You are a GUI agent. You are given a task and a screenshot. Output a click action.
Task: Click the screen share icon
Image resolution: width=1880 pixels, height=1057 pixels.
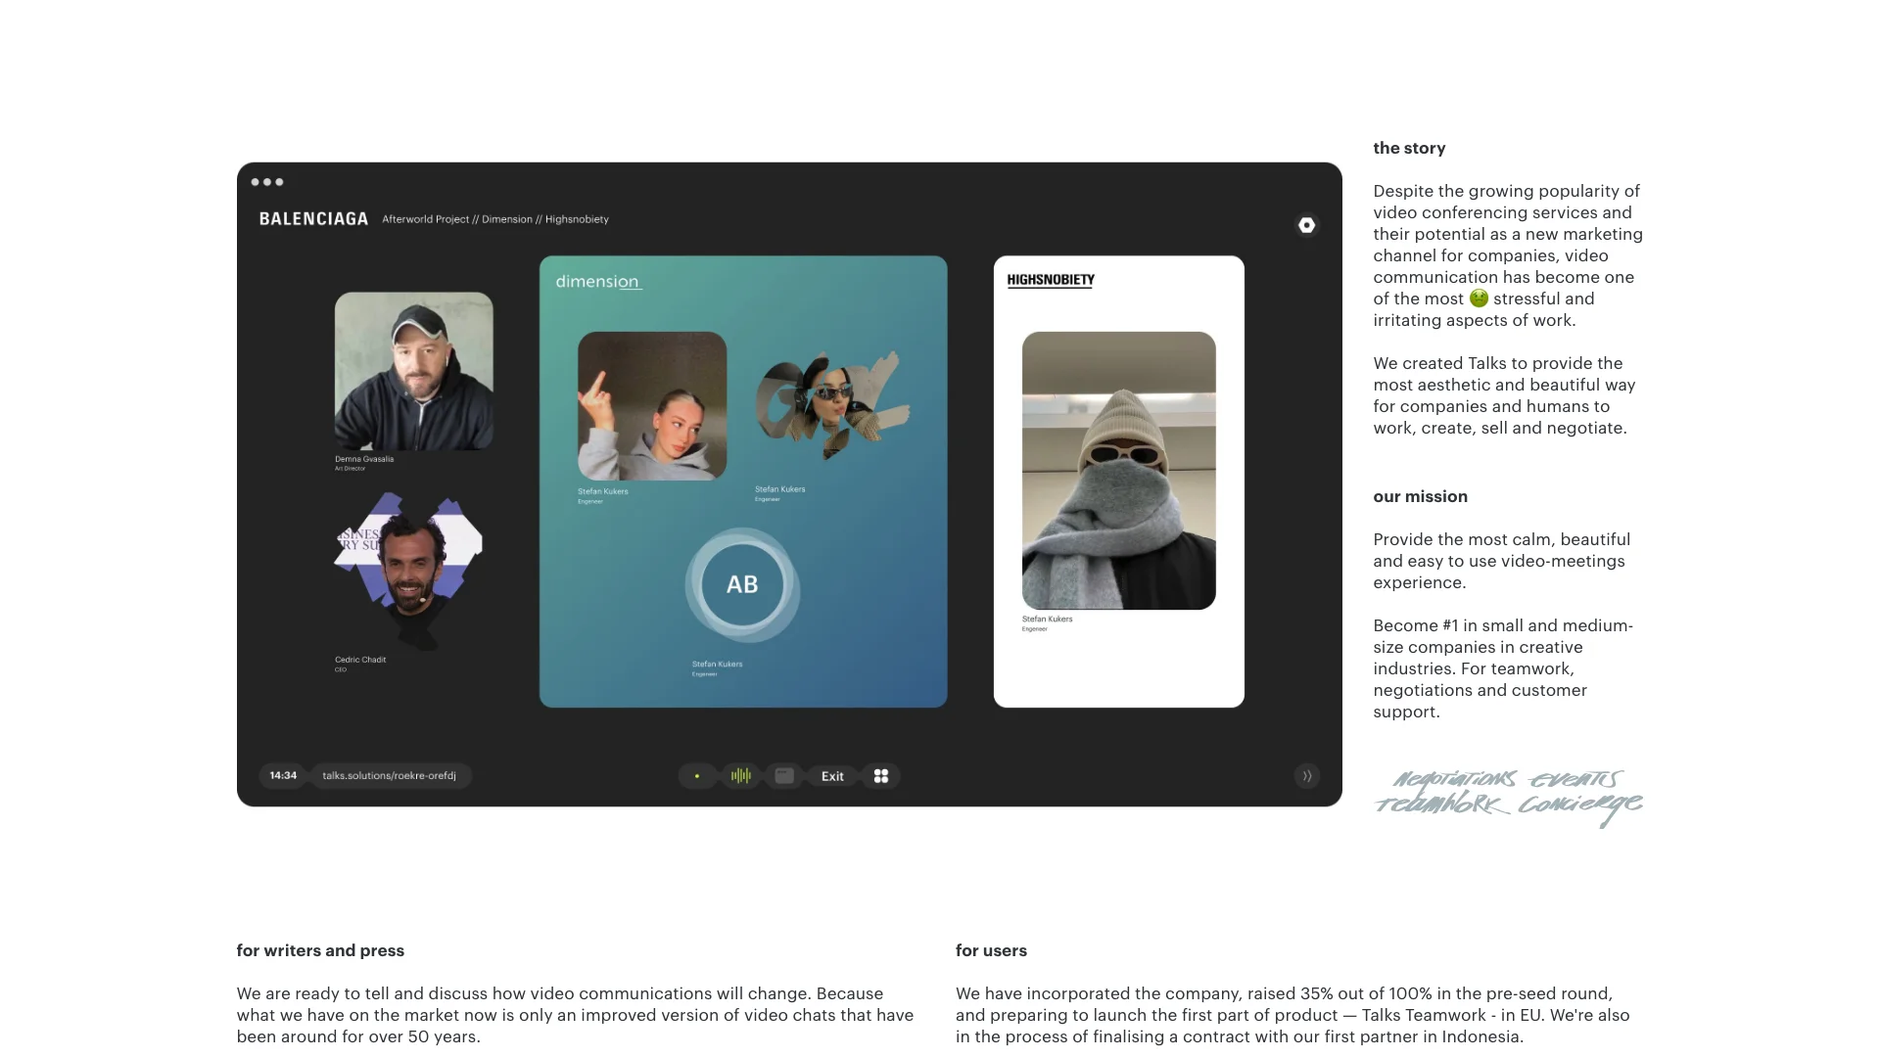[786, 776]
